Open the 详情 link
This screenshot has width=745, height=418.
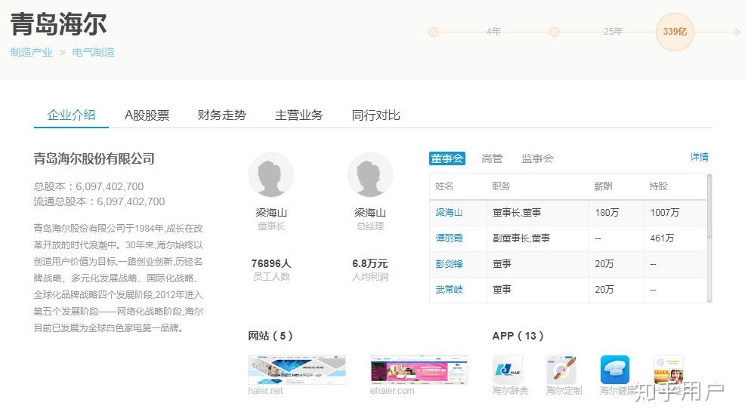pyautogui.click(x=699, y=157)
